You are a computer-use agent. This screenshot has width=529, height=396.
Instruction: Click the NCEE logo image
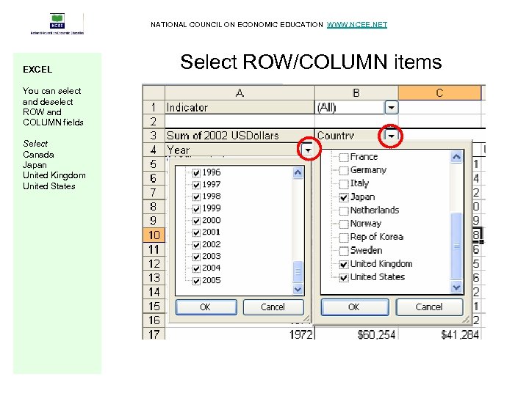coord(57,23)
